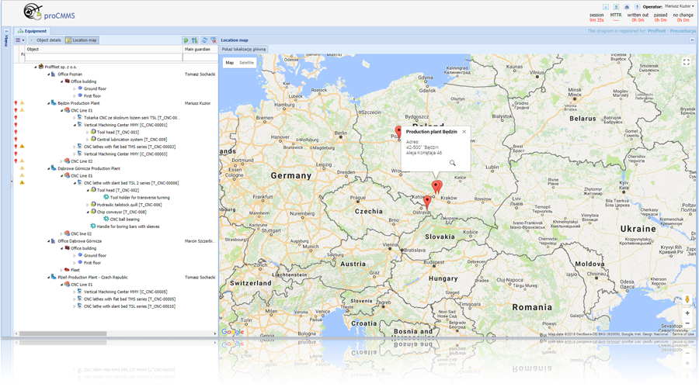Click the red marker near Katowice
The height and width of the screenshot is (387, 699).
coord(436,188)
